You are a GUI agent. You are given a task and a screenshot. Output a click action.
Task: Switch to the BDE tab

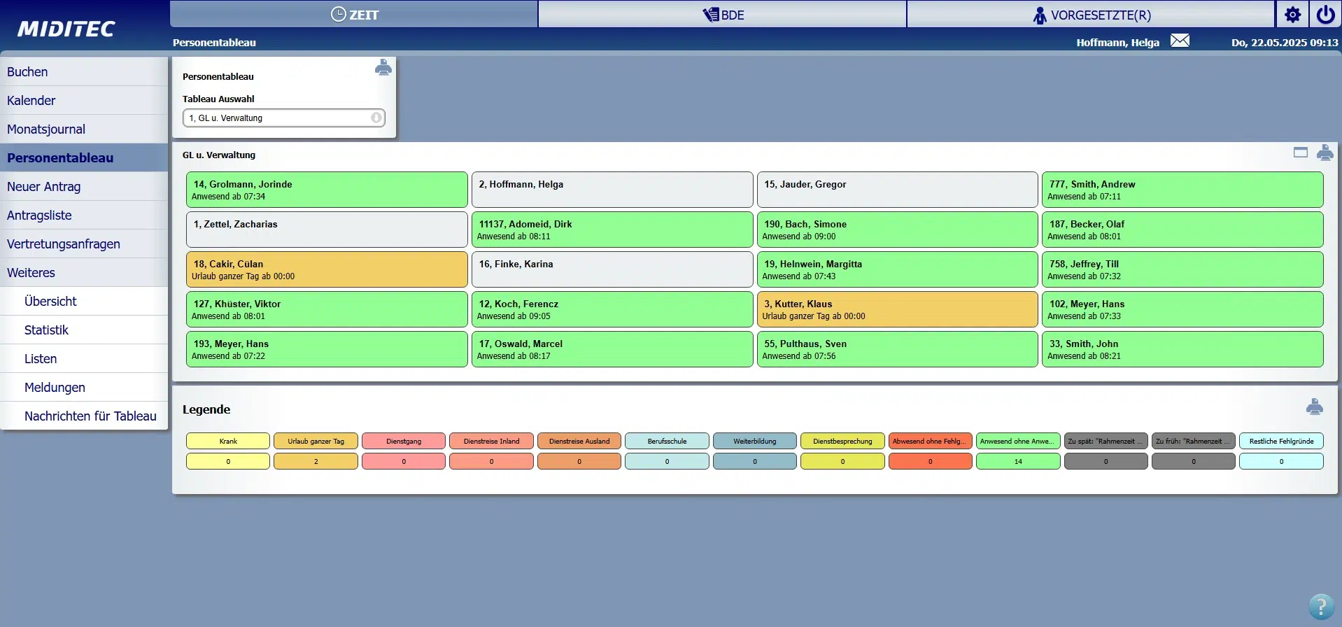(x=722, y=15)
